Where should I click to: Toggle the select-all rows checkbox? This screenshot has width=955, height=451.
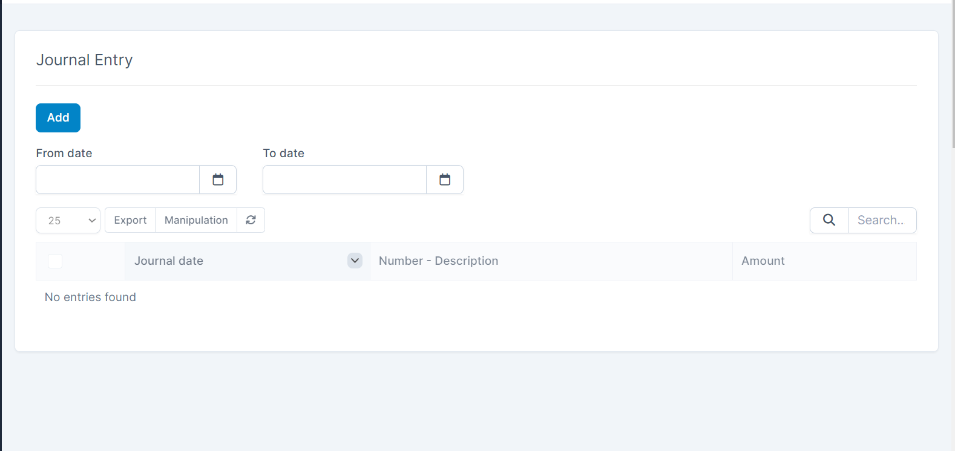(55, 261)
